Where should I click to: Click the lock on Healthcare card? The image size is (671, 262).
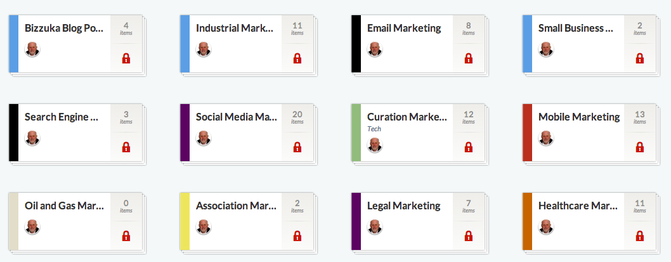click(x=639, y=235)
